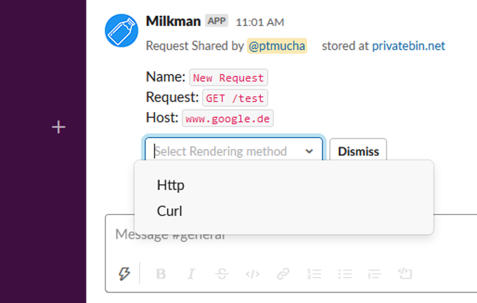This screenshot has height=303, width=477.
Task: Insert a link with the chain icon
Action: [283, 274]
